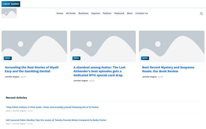Click the Latest Update badge
The width and height of the screenshot is (206, 129).
(x=11, y=4)
